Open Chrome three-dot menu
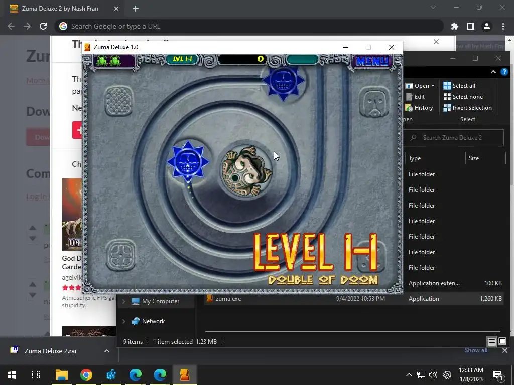514x385 pixels. coord(503,26)
